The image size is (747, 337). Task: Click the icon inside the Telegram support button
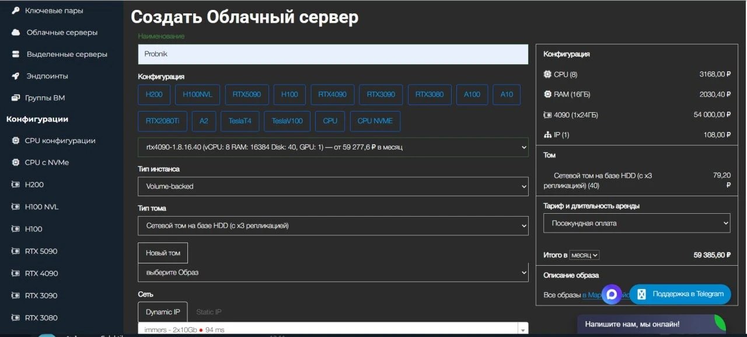coord(641,294)
